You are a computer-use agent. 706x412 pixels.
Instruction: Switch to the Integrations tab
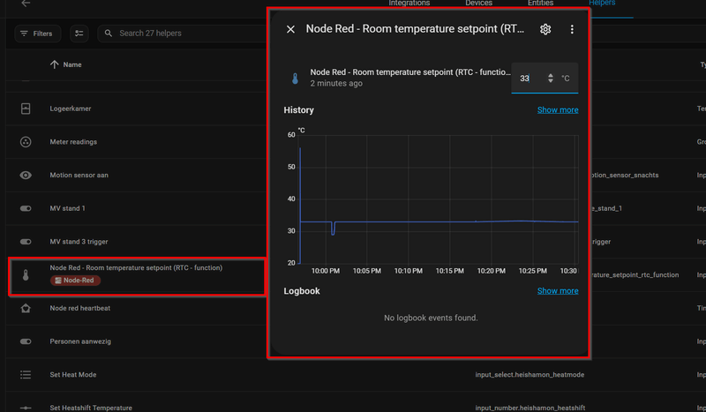click(x=409, y=4)
